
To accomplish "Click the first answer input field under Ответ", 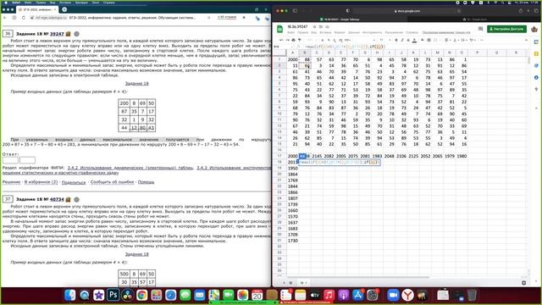I will click(10, 160).
